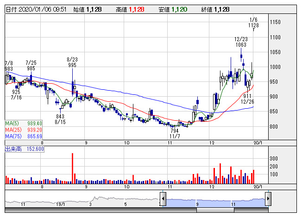Click the 12/23 1063 peak annotation

click(241, 42)
